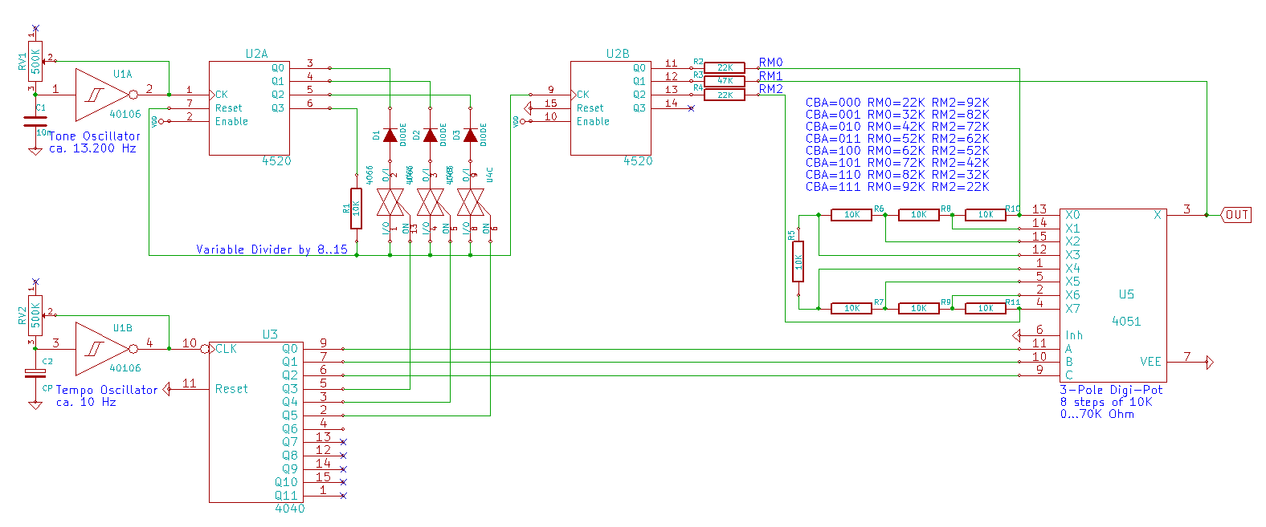Click the D1 diode symbol
The image size is (1266, 527).
[390, 135]
